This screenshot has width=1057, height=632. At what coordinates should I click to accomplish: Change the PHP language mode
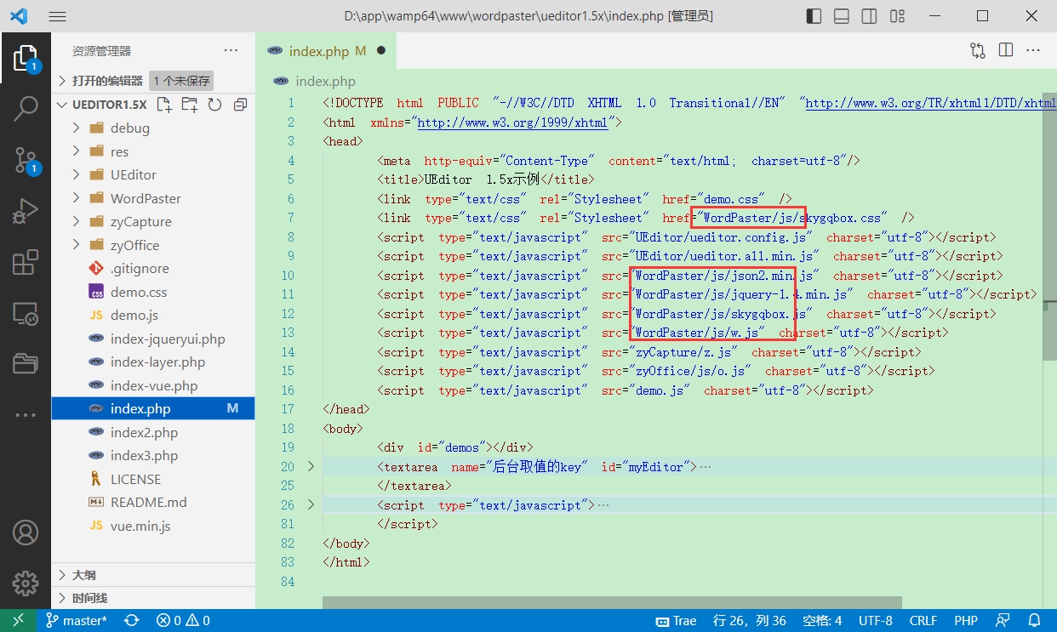tap(966, 621)
